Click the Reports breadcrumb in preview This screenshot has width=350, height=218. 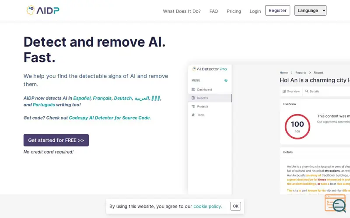pyautogui.click(x=301, y=72)
